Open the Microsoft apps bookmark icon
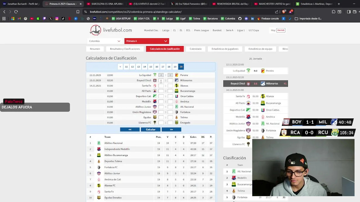This screenshot has height=202, width=360. point(13,19)
